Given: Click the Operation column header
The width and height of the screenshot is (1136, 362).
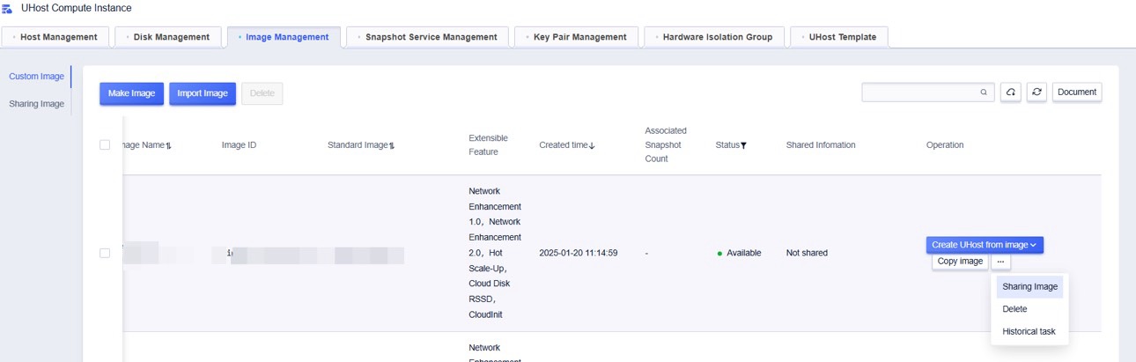Looking at the screenshot, I should point(945,145).
